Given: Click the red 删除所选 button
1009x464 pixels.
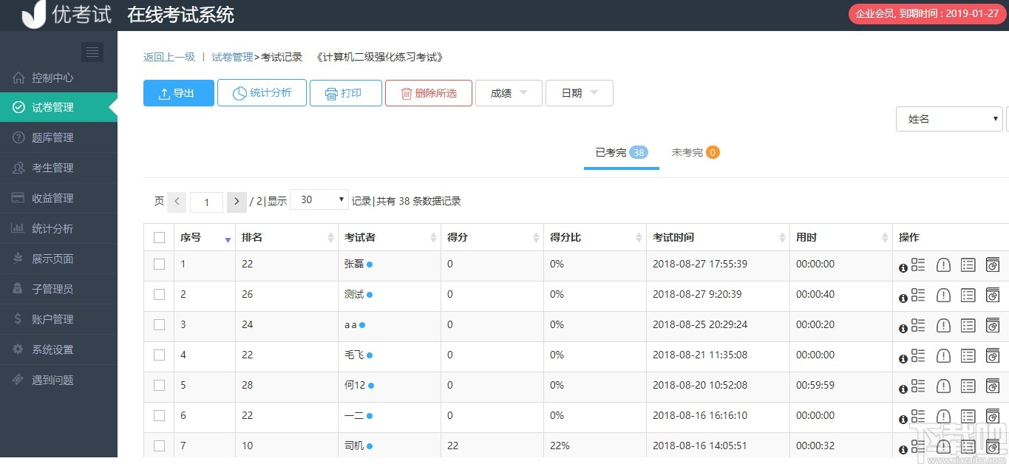Looking at the screenshot, I should [429, 93].
